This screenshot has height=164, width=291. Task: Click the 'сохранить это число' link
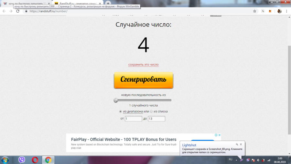[143, 64]
